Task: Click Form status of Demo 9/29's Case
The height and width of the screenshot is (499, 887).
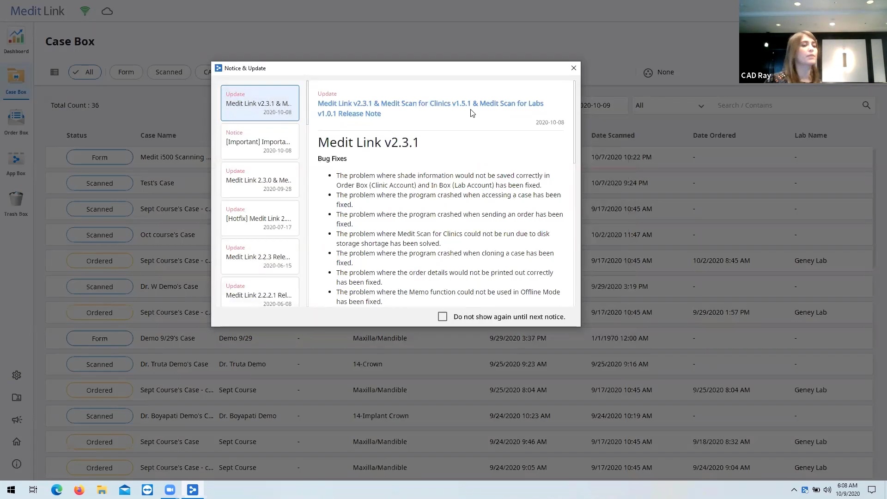Action: point(99,338)
